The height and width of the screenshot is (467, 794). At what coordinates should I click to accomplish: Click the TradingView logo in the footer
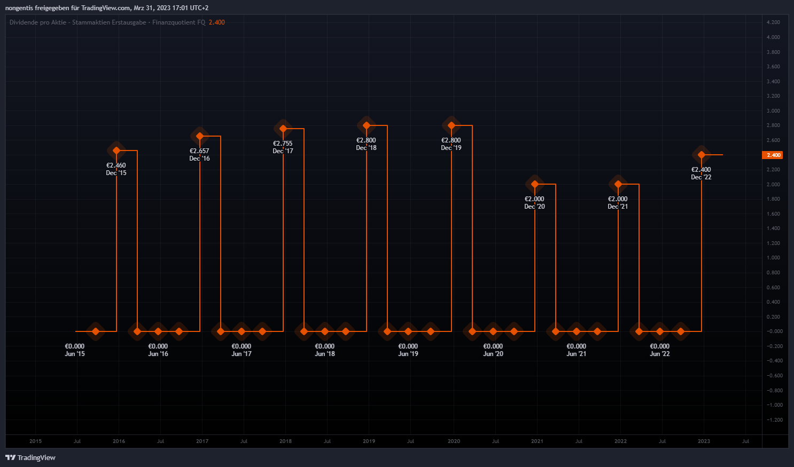[30, 457]
